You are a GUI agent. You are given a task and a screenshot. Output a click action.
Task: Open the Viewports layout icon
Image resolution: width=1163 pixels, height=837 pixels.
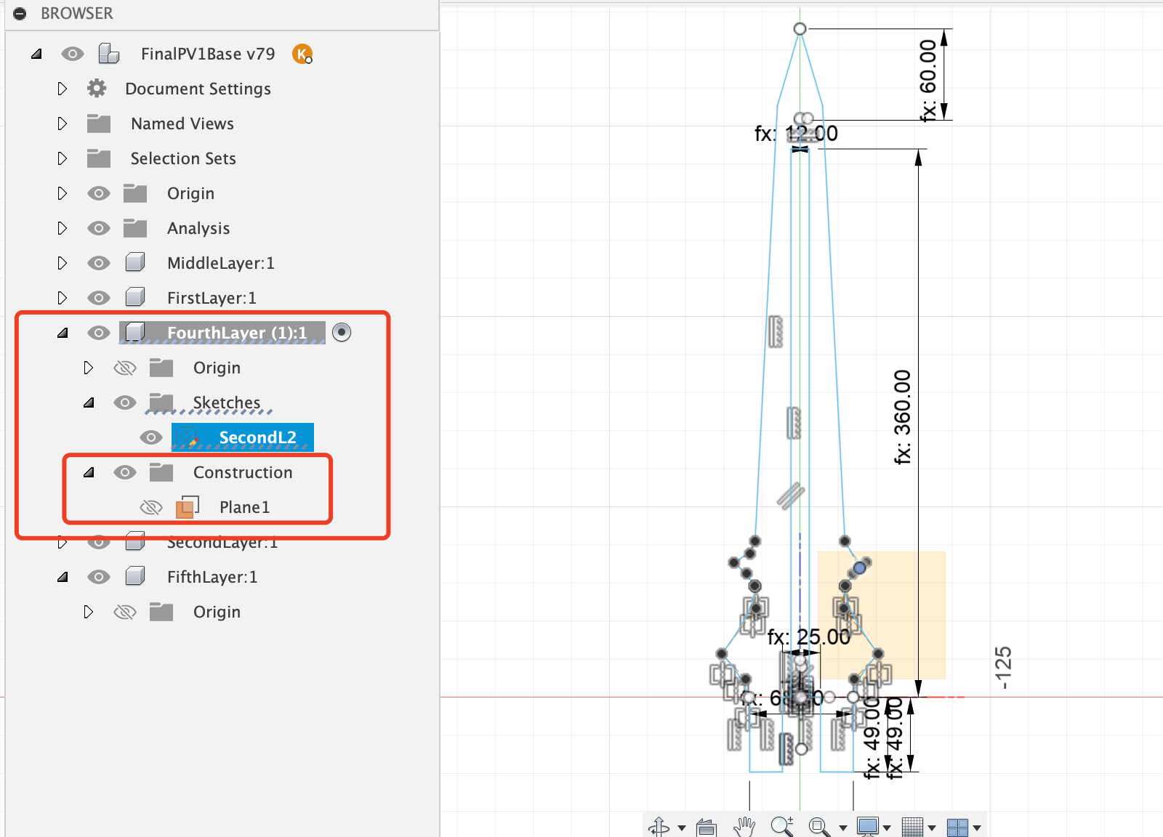coord(958,828)
